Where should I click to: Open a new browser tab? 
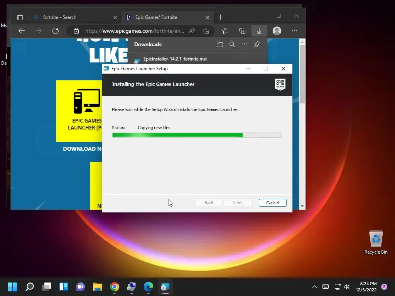tap(220, 17)
